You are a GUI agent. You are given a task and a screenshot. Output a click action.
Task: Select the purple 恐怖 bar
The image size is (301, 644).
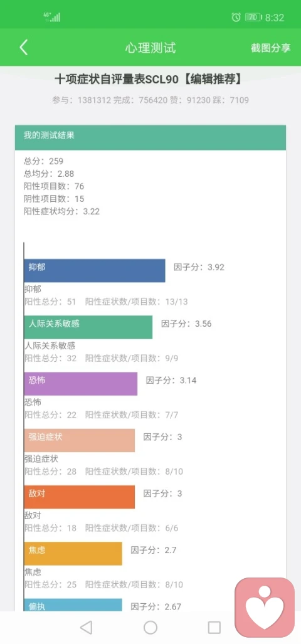coord(80,384)
